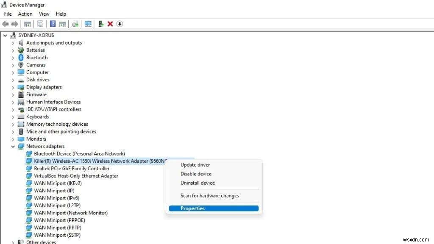Open Help using the blue question mark icon
Screen dimensions: 434x244
(52, 24)
